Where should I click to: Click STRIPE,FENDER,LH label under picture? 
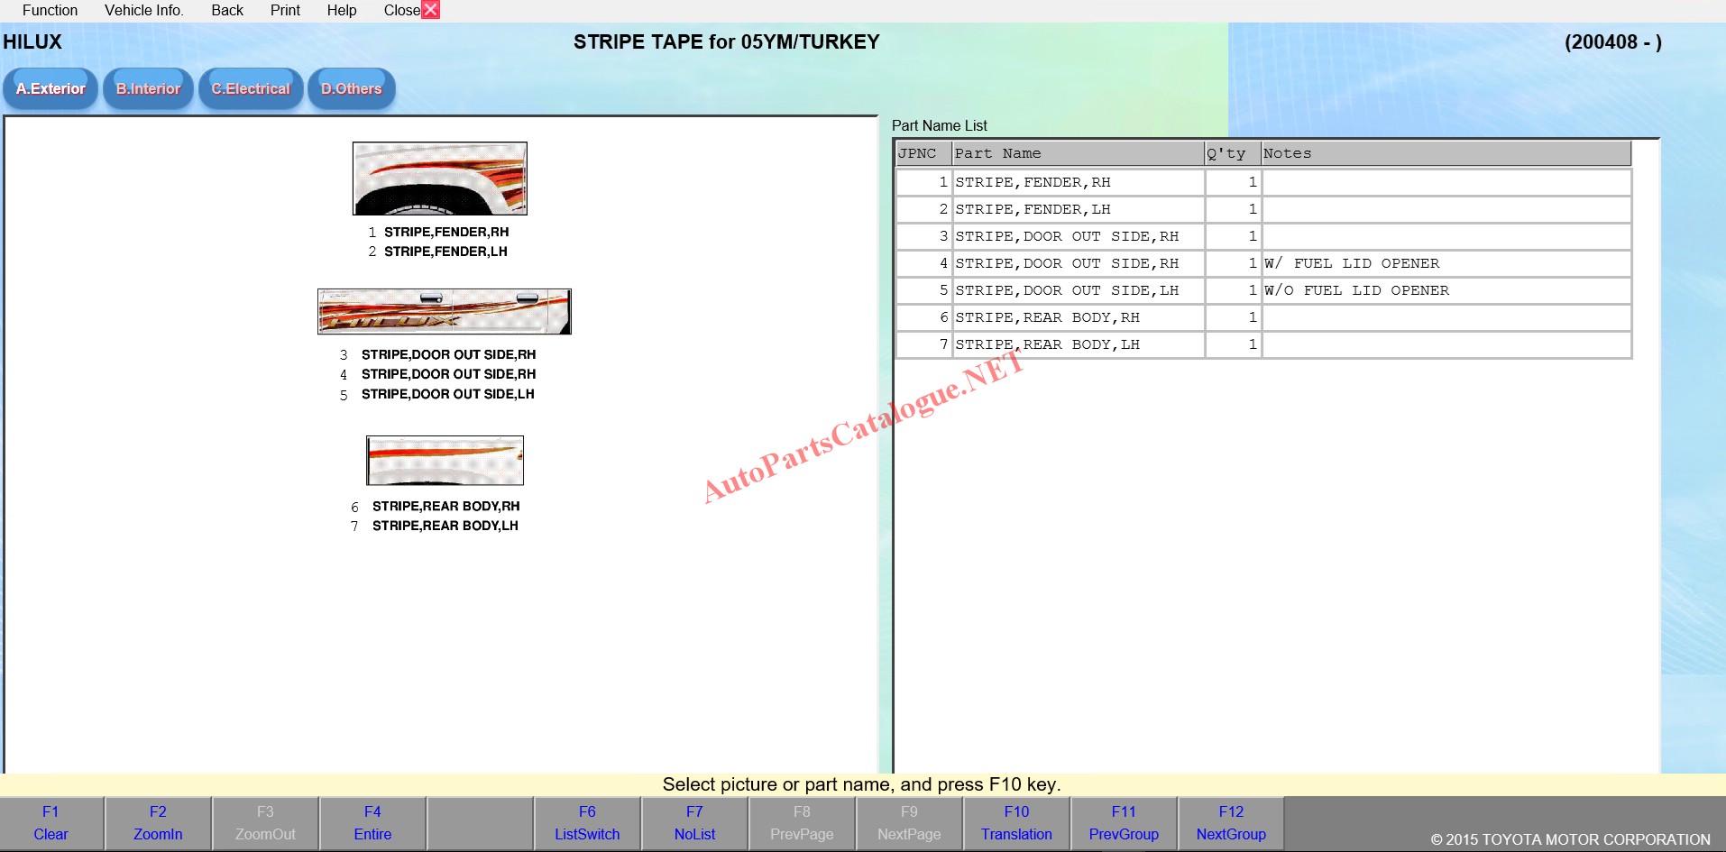[445, 252]
